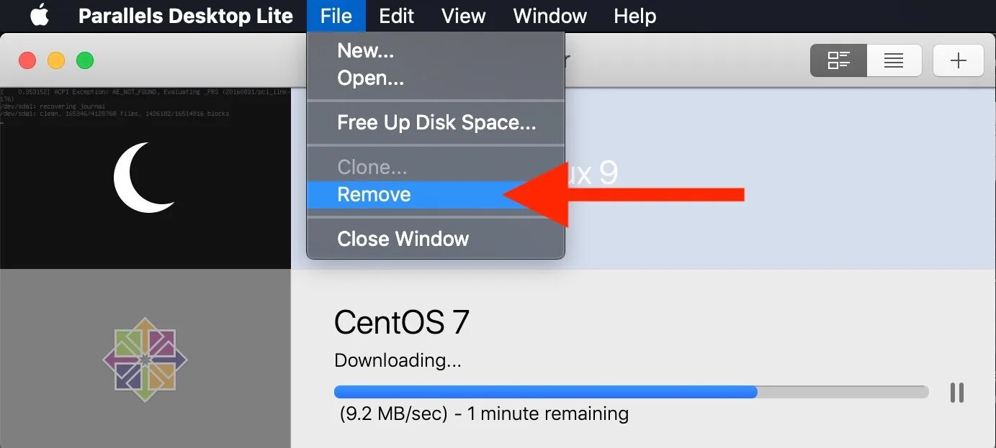Click the CentOS 7 download progress bar
The width and height of the screenshot is (996, 448).
tap(631, 392)
